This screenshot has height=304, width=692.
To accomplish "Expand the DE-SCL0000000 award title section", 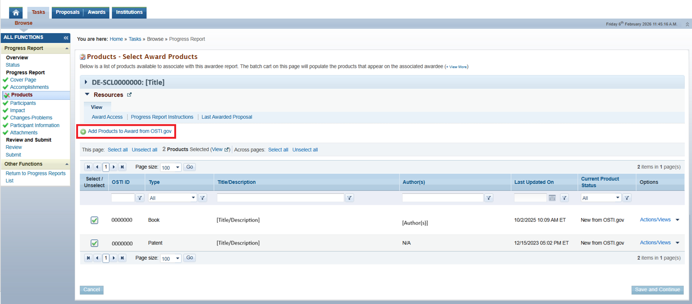I will click(86, 82).
